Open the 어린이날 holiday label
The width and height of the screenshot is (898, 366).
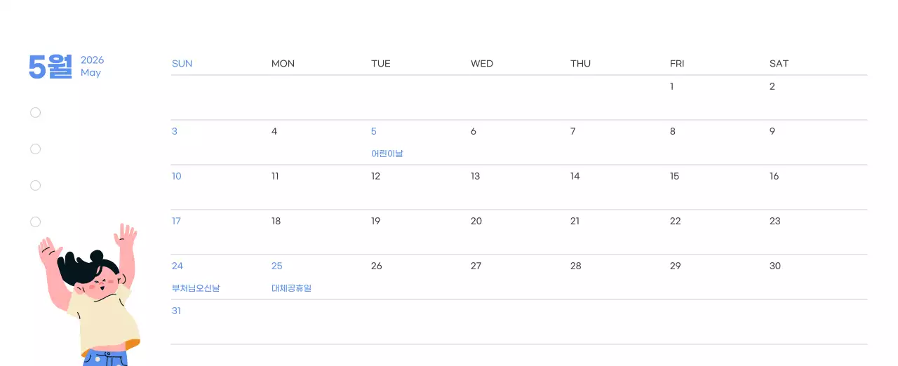pos(387,154)
